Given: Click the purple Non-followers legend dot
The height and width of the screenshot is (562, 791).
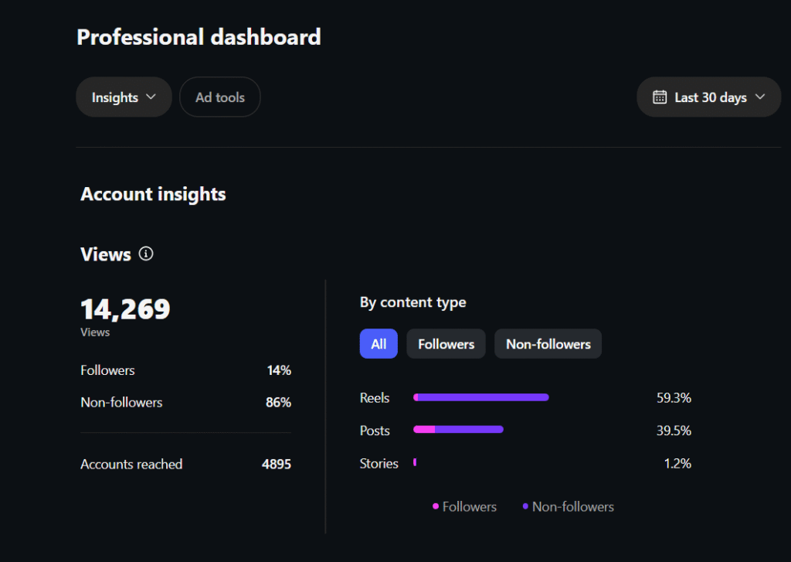Looking at the screenshot, I should pos(525,506).
